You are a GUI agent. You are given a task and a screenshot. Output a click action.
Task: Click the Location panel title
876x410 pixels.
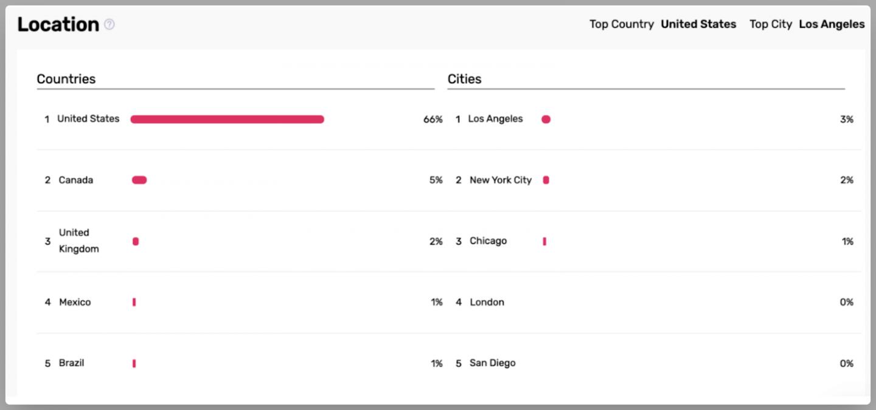(58, 24)
